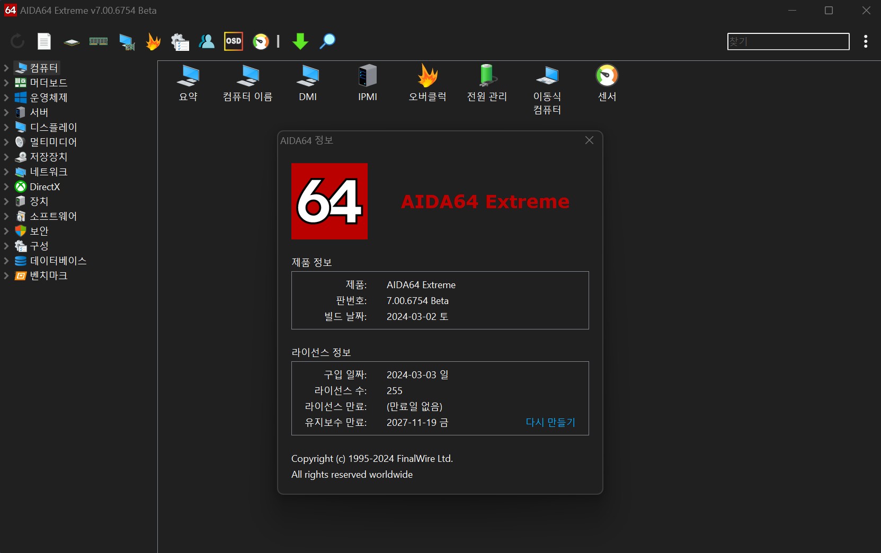The image size is (881, 553).
Task: Toggle the OSD panel toolbar icon
Action: (234, 41)
